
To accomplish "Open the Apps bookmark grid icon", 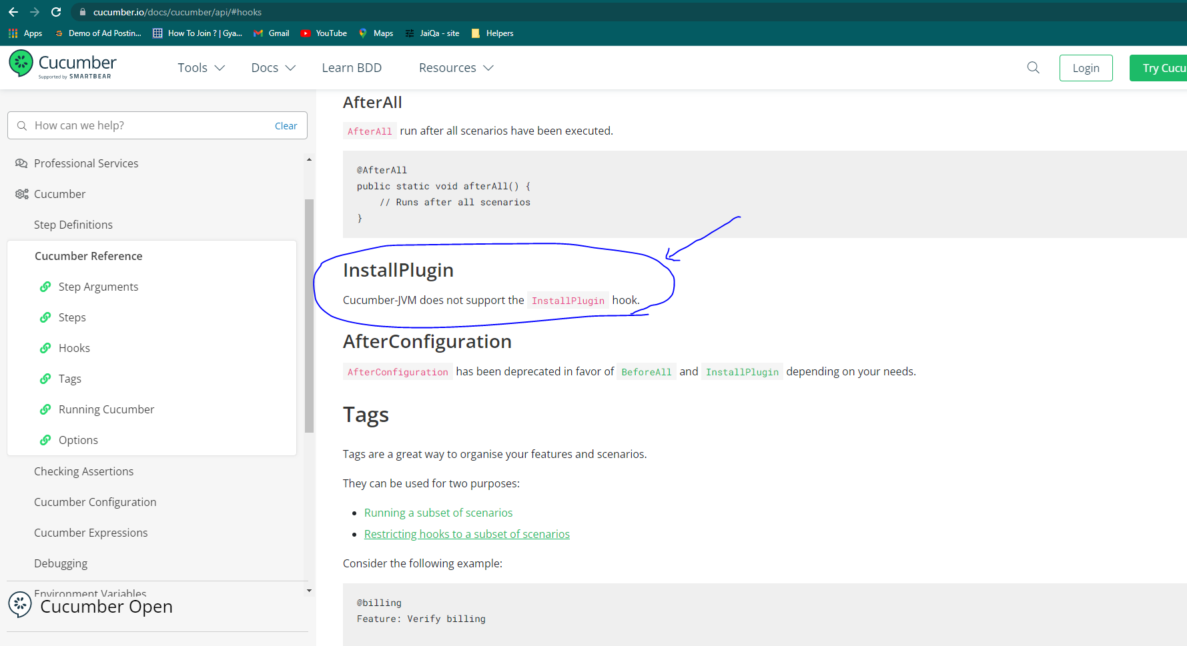I will [x=13, y=33].
